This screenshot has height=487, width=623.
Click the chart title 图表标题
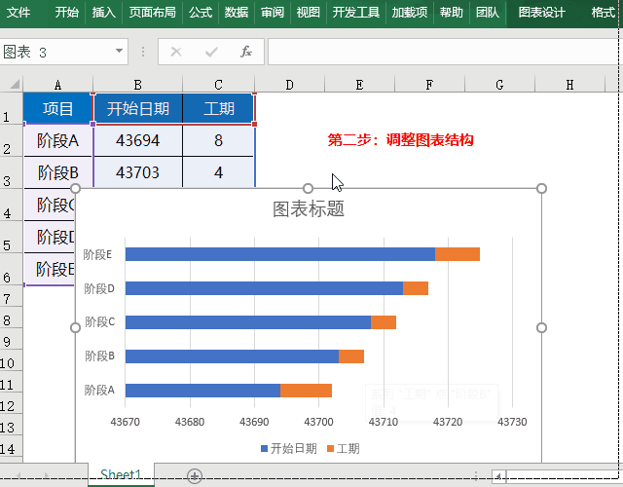pos(309,209)
